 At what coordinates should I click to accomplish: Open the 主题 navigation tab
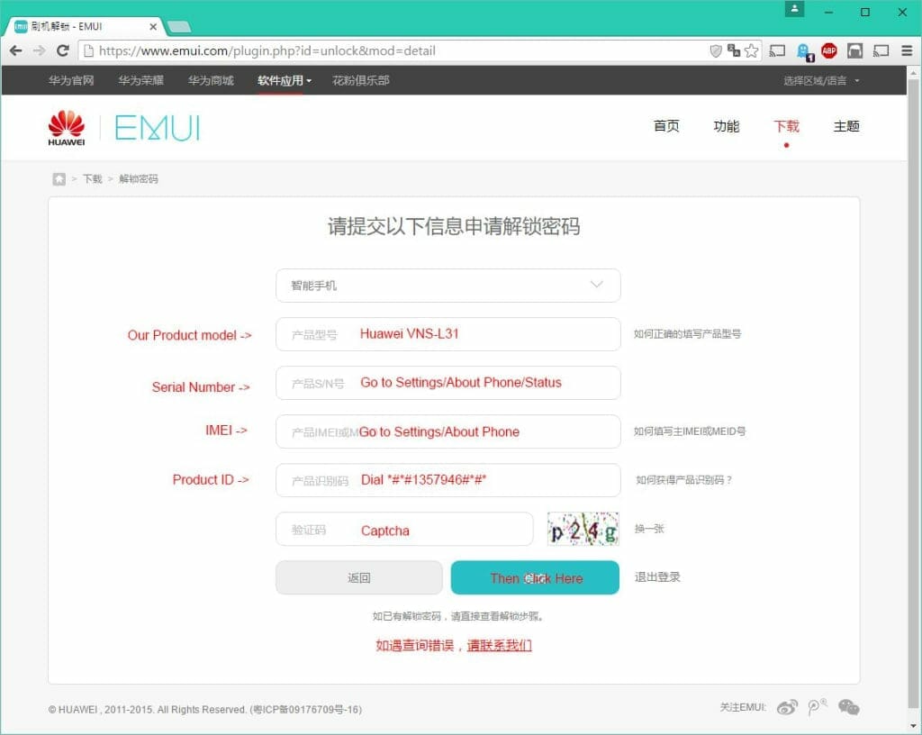tap(846, 126)
